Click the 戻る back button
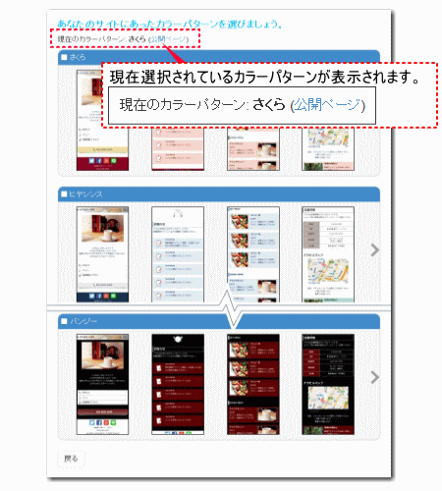The width and height of the screenshot is (442, 491). tap(71, 459)
